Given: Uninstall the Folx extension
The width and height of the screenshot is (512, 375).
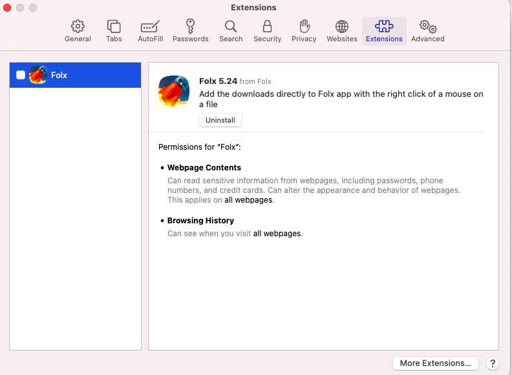Looking at the screenshot, I should click(x=220, y=120).
